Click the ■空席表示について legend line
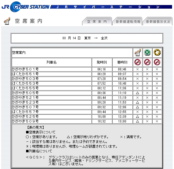This screenshot has width=174, height=169. (41, 132)
